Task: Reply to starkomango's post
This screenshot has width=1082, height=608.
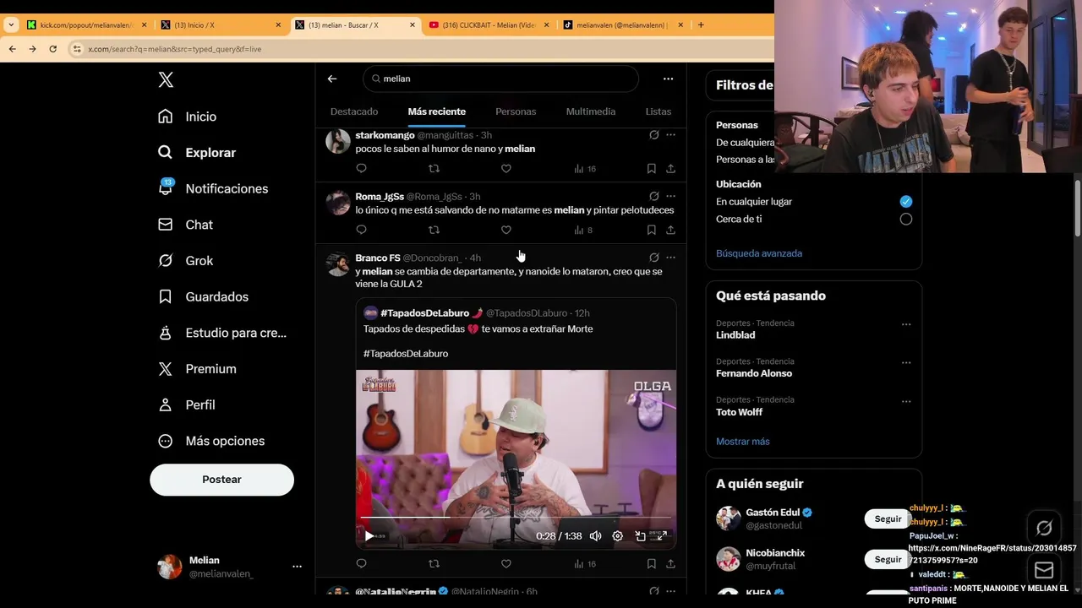Action: pos(361,169)
